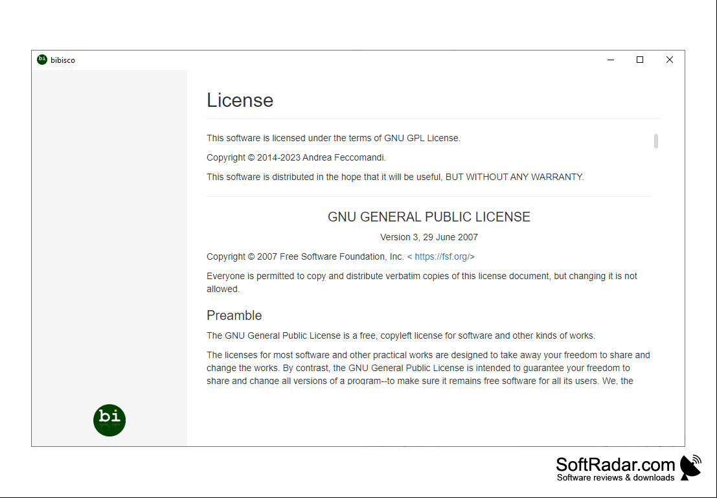This screenshot has width=717, height=498.
Task: Click the bibisco title bar app icon
Action: [42, 60]
